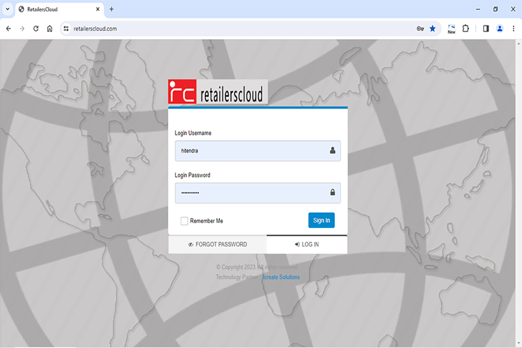Click the Login Username field
The width and height of the screenshot is (522, 348).
tap(251, 151)
